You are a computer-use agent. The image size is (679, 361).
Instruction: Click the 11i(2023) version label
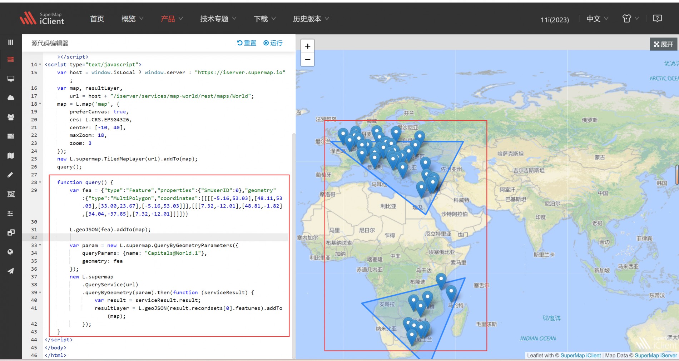click(x=555, y=20)
